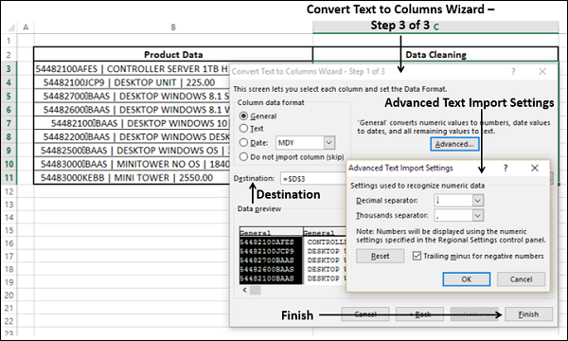Click cell starting 54482100AFES | CONTROLLER SERVER

click(132, 68)
